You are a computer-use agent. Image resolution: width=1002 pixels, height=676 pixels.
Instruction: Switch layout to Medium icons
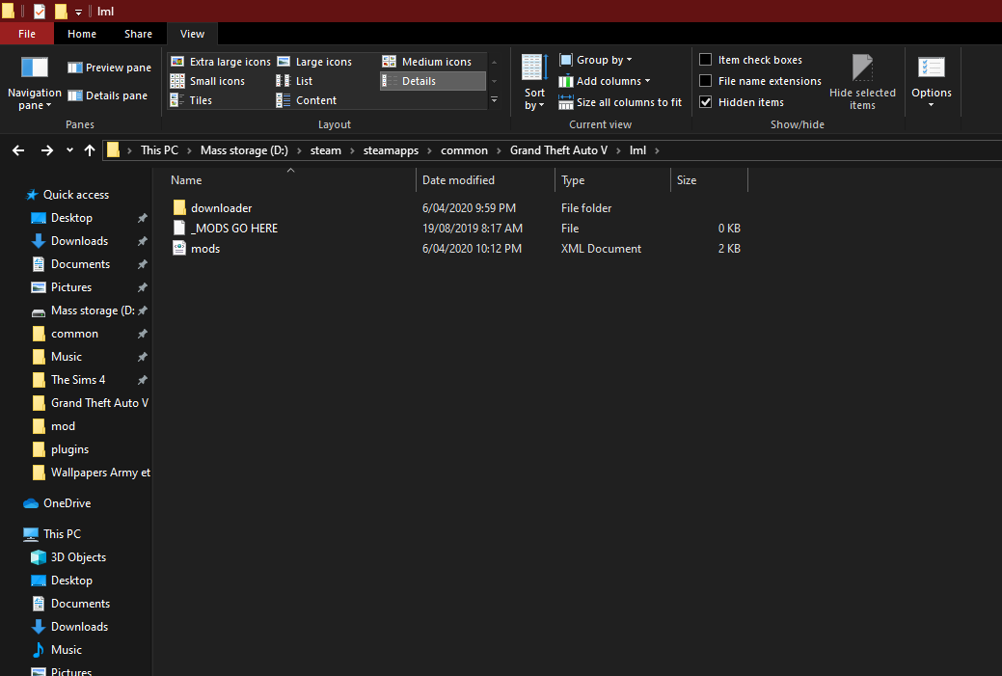pyautogui.click(x=427, y=62)
